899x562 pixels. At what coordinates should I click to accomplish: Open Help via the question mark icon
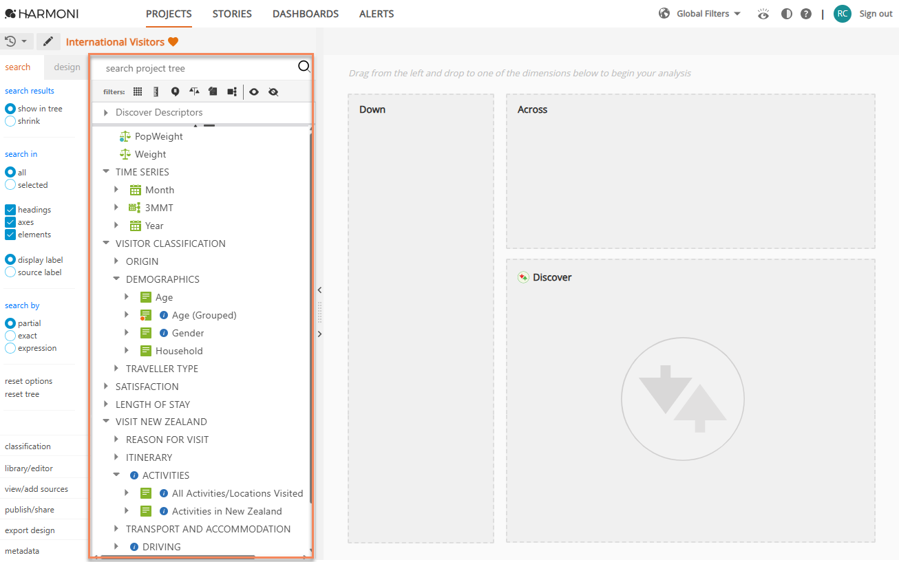806,13
